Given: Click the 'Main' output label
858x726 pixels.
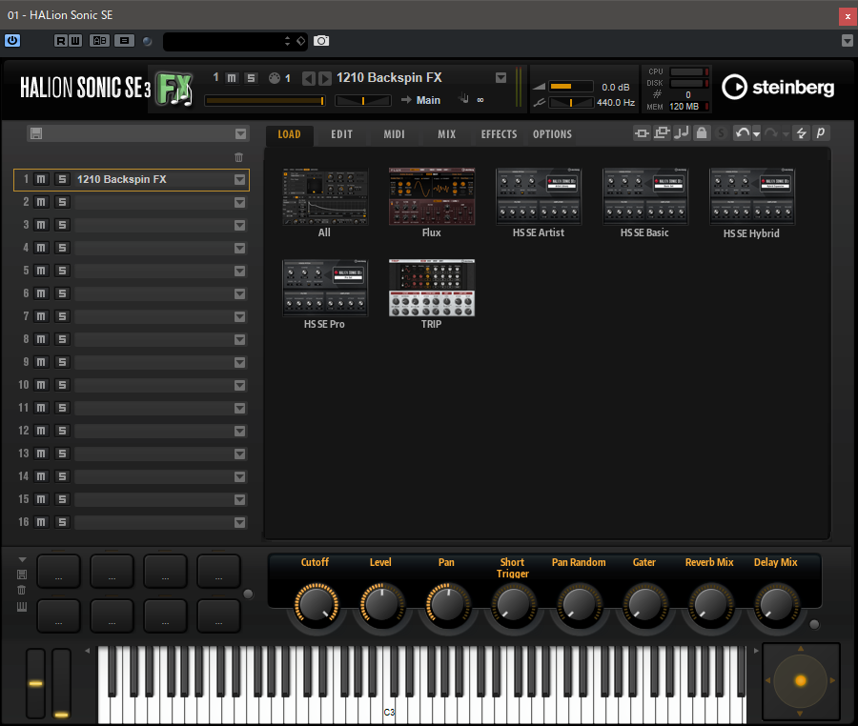Looking at the screenshot, I should pos(428,100).
